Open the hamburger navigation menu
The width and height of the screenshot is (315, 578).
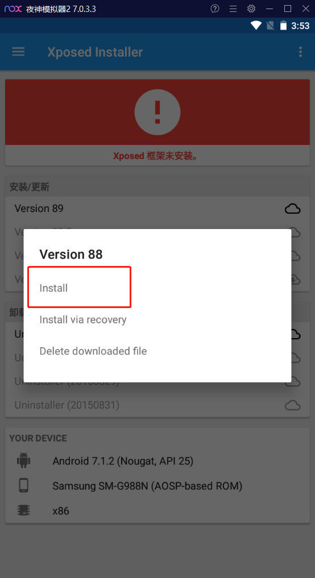point(18,52)
